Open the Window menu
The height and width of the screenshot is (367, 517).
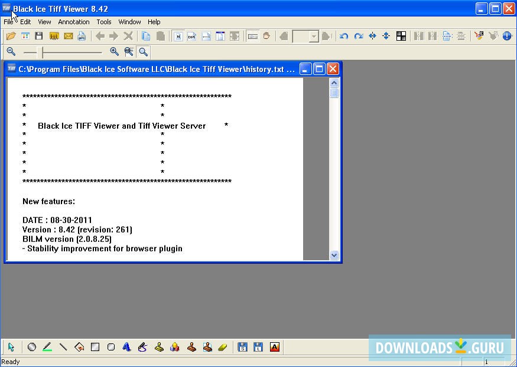[129, 22]
